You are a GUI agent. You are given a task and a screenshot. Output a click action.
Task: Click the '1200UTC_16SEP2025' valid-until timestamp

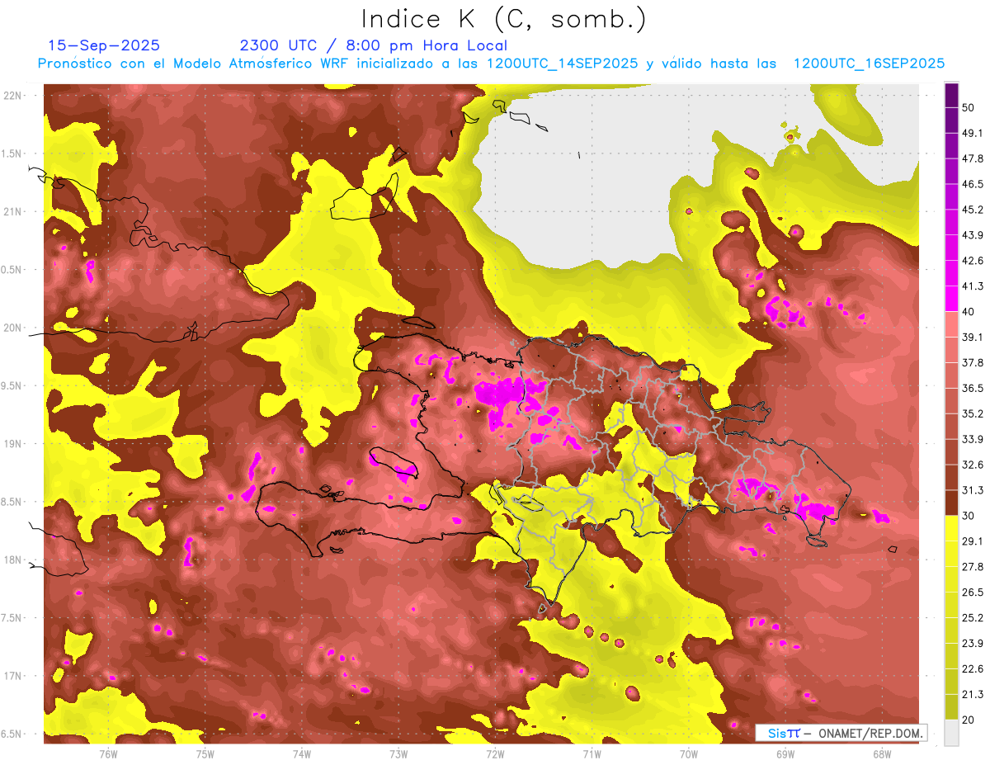tap(869, 64)
